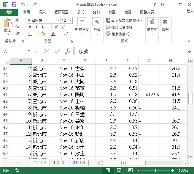Switch to the 01月份 sheet tab

(x=79, y=163)
